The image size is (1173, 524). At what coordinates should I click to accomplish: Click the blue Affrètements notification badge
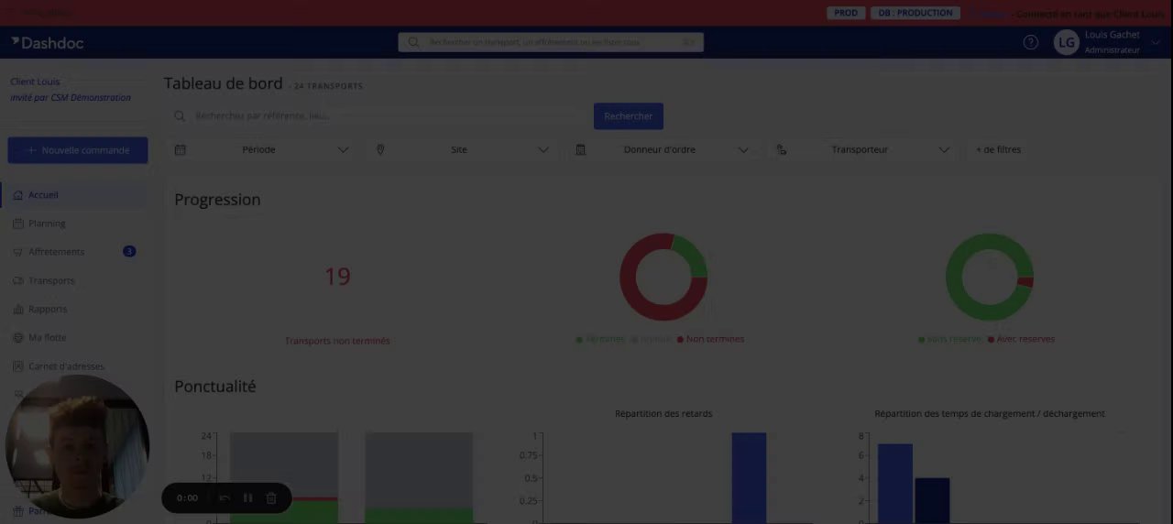click(129, 251)
